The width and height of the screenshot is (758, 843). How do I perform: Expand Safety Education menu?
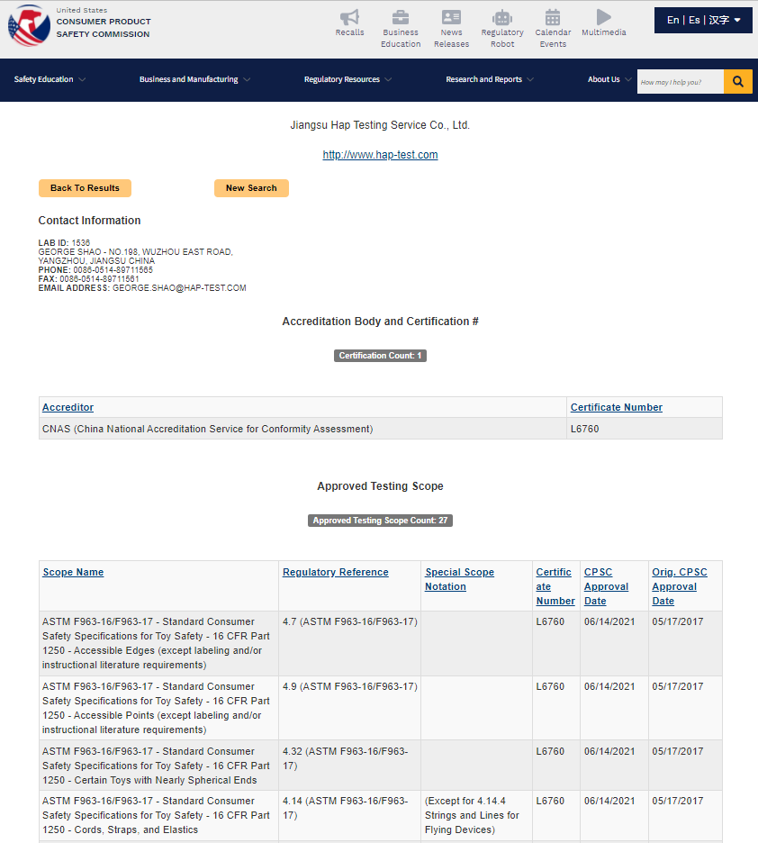click(50, 79)
